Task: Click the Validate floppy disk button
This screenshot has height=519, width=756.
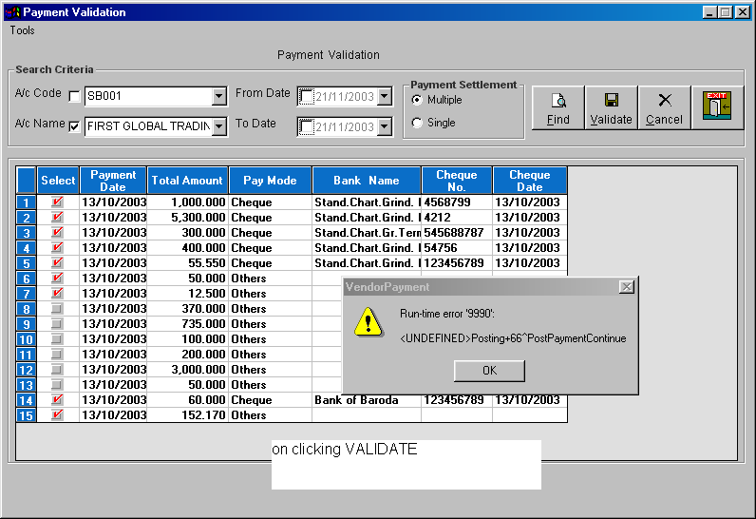Action: coord(611,108)
